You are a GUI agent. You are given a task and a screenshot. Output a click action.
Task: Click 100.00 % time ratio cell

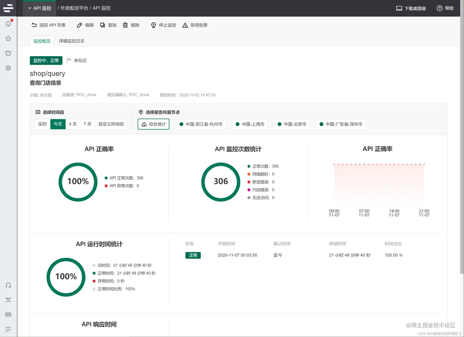[x=394, y=255]
